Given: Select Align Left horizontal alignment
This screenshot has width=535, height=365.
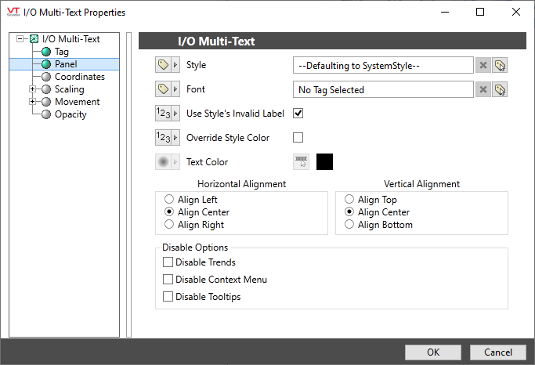Looking at the screenshot, I should (x=168, y=200).
